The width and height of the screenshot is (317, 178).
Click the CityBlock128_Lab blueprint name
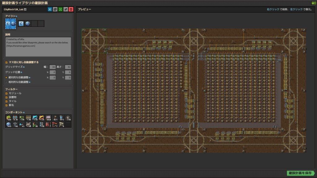click(x=13, y=9)
